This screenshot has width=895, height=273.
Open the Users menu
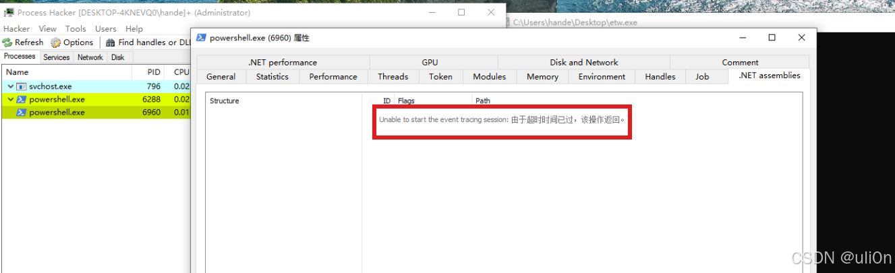coord(106,29)
